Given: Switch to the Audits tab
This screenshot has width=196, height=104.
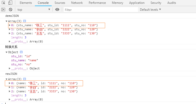Looking at the screenshot, I should pos(172,3).
